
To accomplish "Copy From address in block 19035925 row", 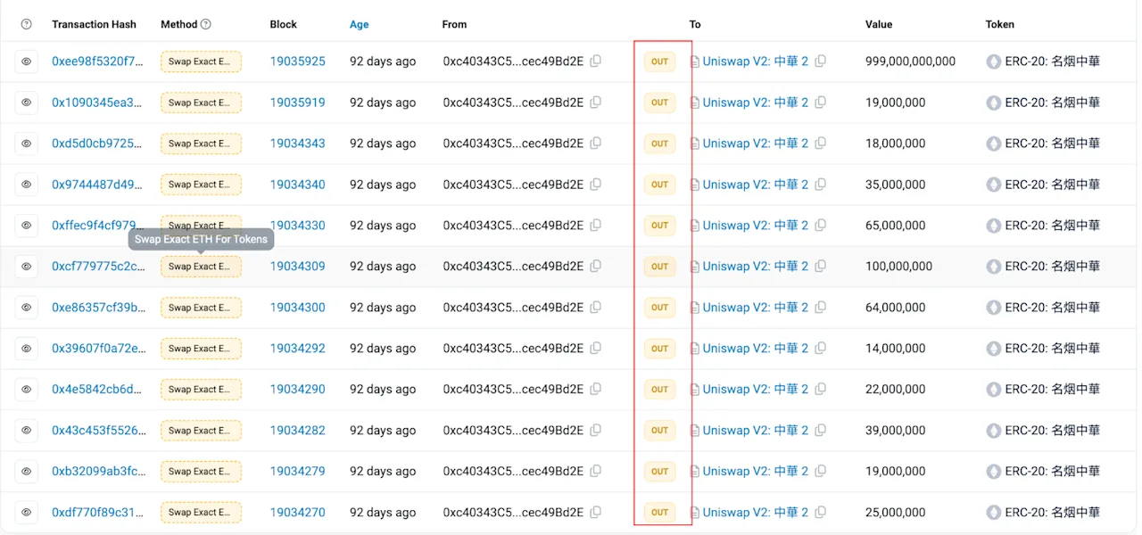I will point(595,62).
